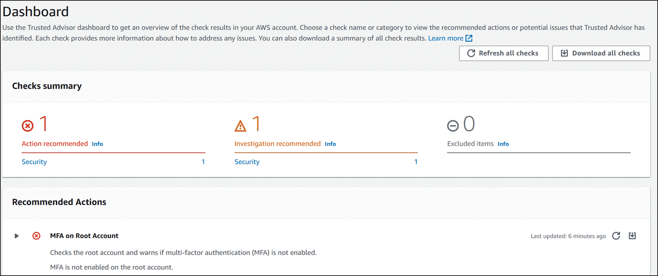The width and height of the screenshot is (658, 276).
Task: Click the Checks summary heading
Action: (x=47, y=86)
